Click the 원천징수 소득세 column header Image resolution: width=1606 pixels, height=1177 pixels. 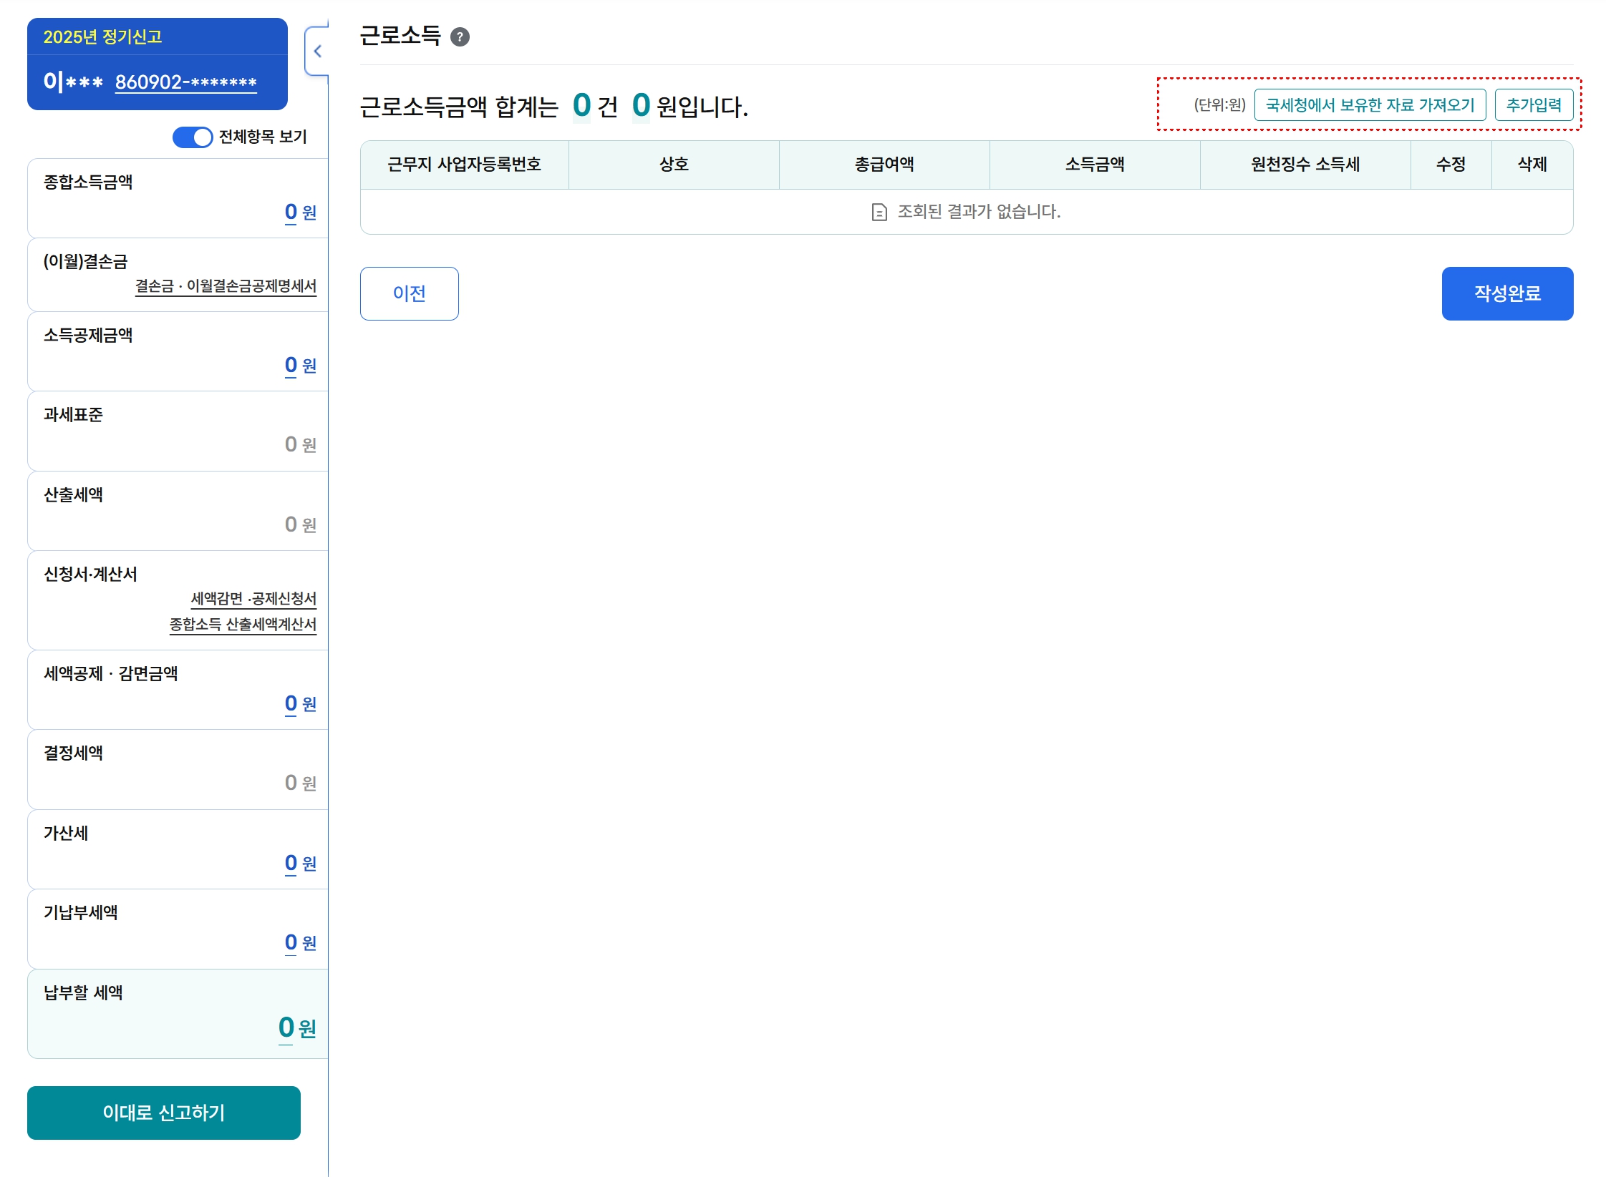pos(1305,165)
